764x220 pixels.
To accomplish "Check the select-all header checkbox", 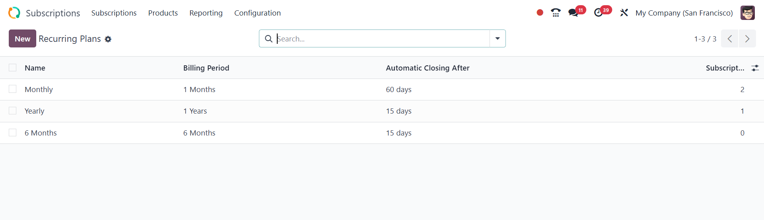I will tap(13, 68).
